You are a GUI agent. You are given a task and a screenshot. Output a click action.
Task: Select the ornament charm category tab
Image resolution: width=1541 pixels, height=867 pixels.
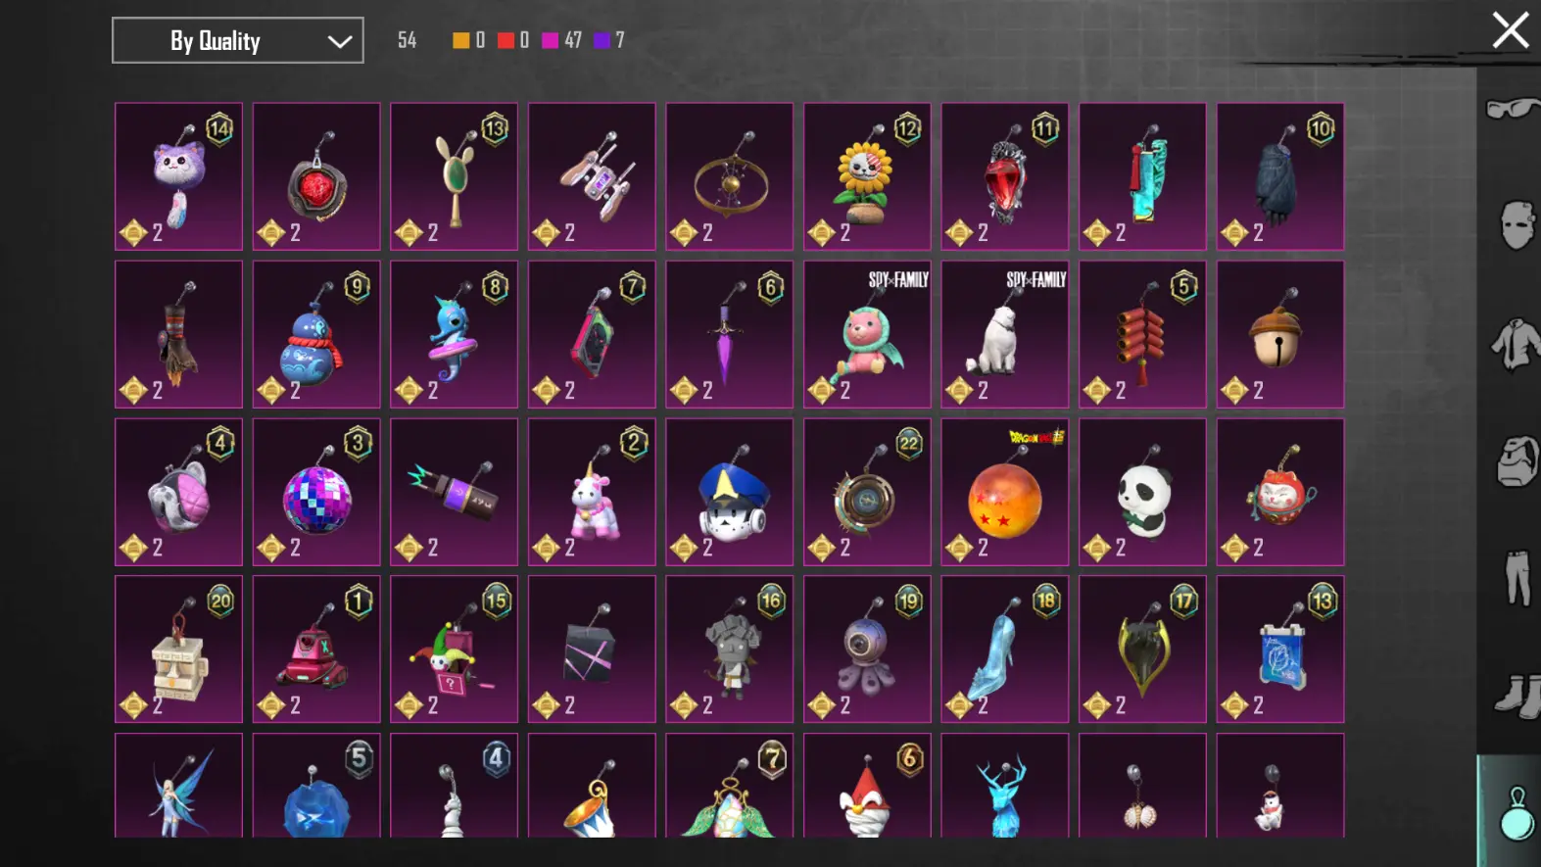coord(1514,811)
